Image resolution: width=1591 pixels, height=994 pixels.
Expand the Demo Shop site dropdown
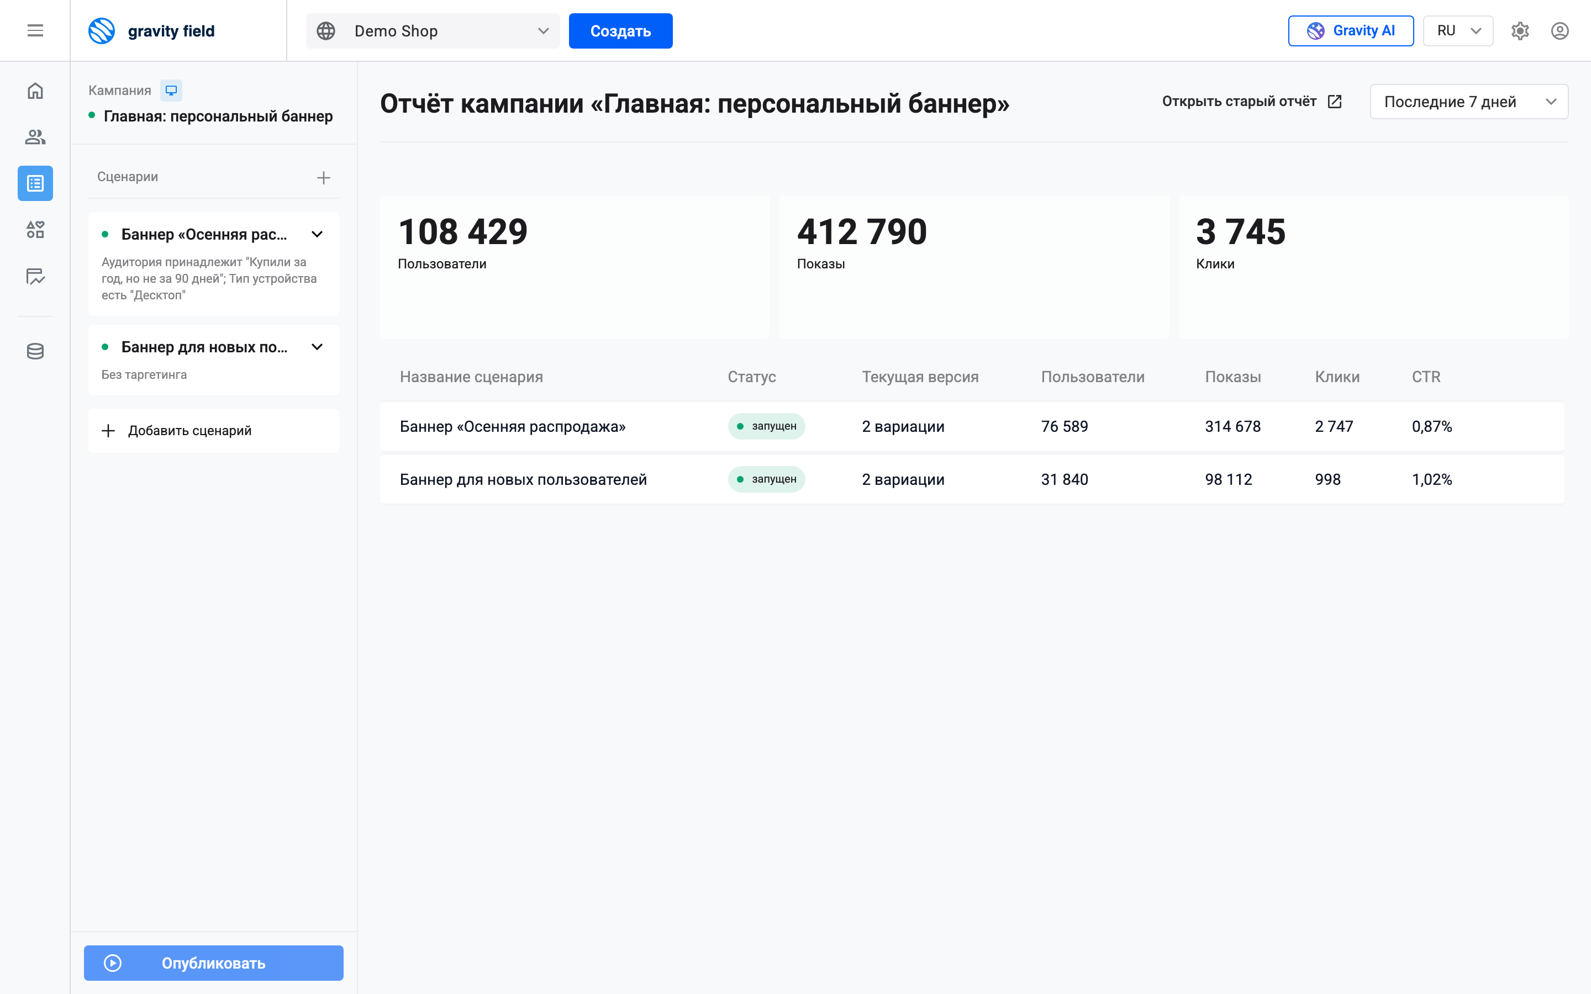433,31
